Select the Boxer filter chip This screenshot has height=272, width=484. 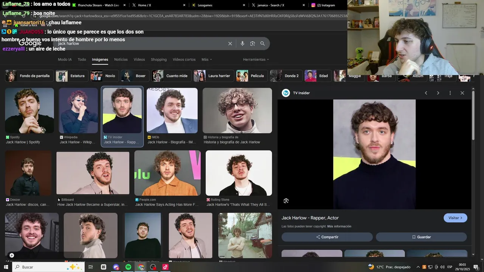pos(135,76)
